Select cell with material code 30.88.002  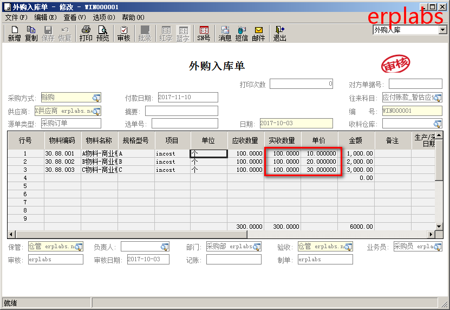(x=63, y=162)
